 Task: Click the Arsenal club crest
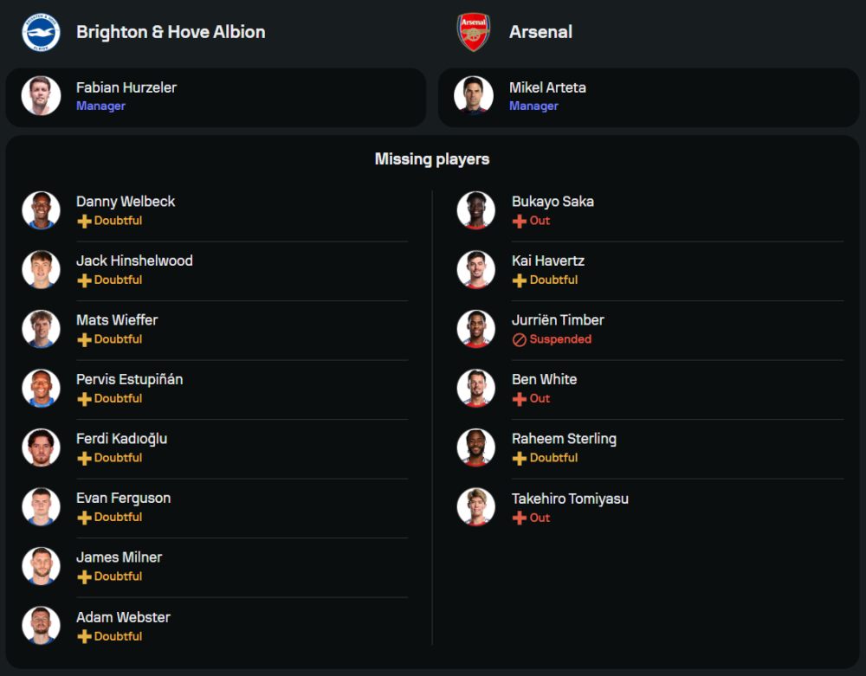474,32
